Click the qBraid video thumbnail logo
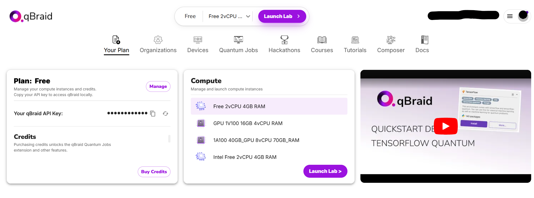 [x=404, y=99]
